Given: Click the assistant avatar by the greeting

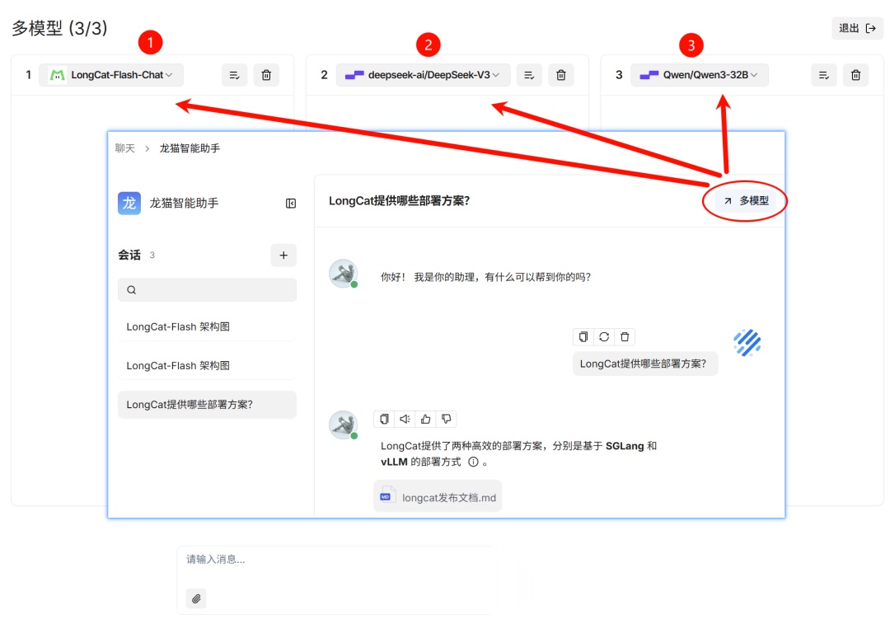Looking at the screenshot, I should [344, 274].
